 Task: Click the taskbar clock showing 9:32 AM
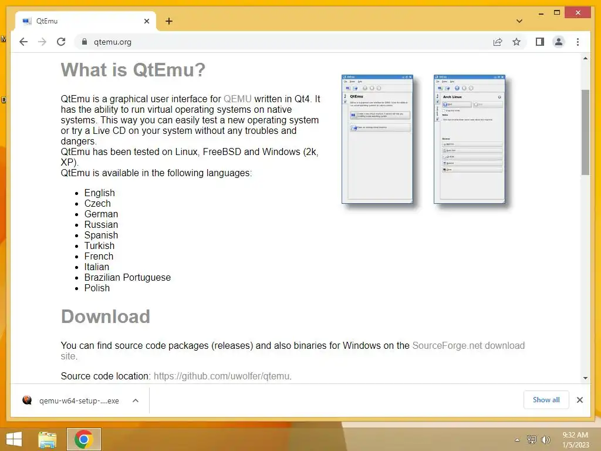pos(575,439)
